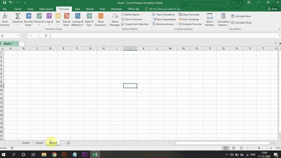Open Math & Trig functions
The width and height of the screenshot is (281, 158).
click(89, 20)
